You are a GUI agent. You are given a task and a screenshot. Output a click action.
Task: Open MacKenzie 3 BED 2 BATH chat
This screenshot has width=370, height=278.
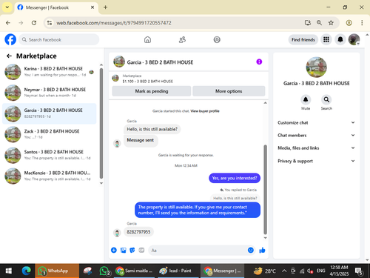click(50, 176)
